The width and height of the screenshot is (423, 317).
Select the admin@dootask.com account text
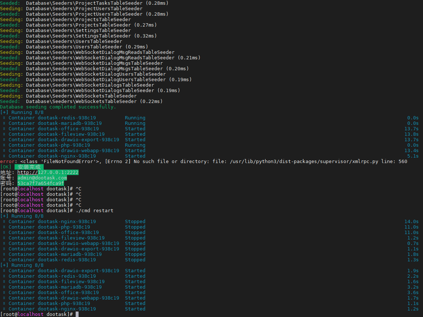coord(41,178)
